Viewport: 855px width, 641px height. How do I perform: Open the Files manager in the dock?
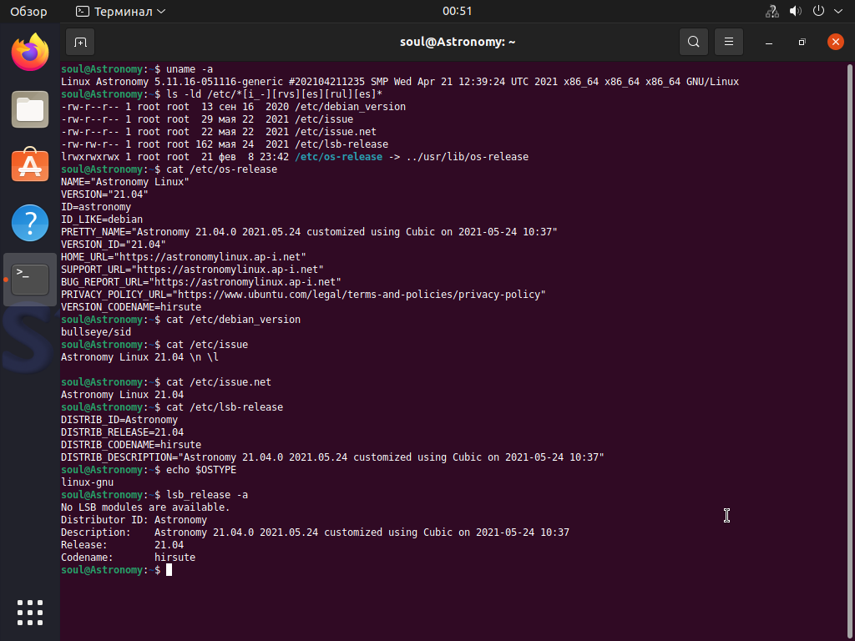[30, 109]
